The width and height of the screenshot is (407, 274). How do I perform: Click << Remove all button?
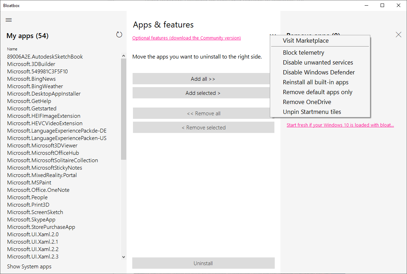(x=203, y=114)
